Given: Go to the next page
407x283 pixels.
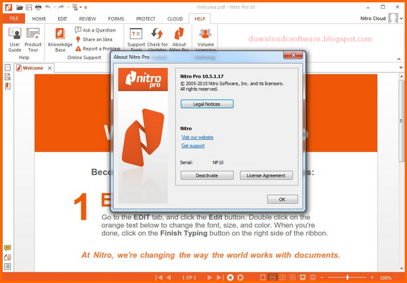Looking at the screenshot, I should 209,277.
